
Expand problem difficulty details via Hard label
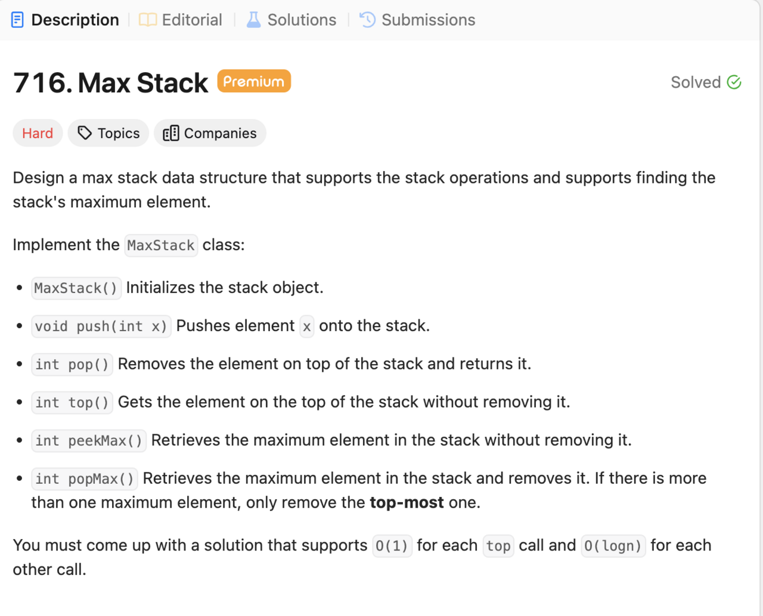pyautogui.click(x=38, y=133)
